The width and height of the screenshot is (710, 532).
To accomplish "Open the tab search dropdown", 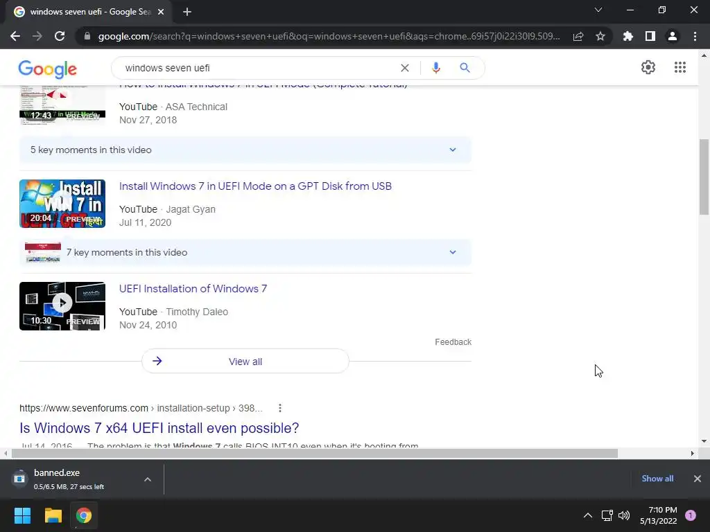I will [x=598, y=10].
